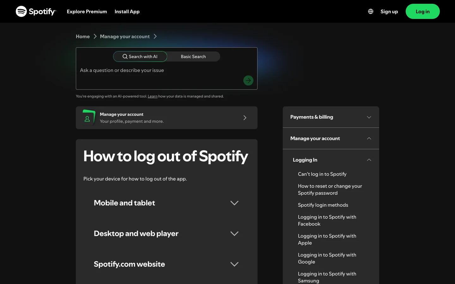This screenshot has height=284, width=455.
Task: Switch to Basic Search tab
Action: tap(193, 56)
